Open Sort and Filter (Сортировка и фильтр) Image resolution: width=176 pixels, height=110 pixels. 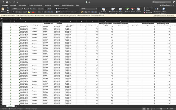pyautogui.click(x=157, y=10)
